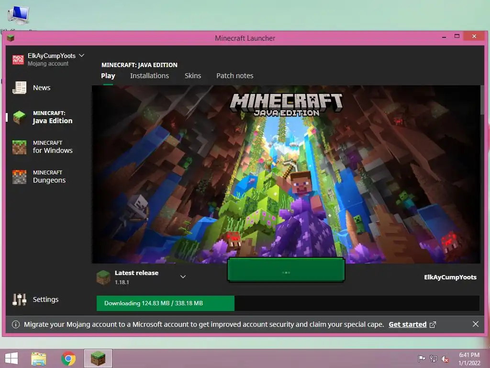Screen dimensions: 490x368
Task: Click the external link icon after Get started
Action: coord(433,324)
